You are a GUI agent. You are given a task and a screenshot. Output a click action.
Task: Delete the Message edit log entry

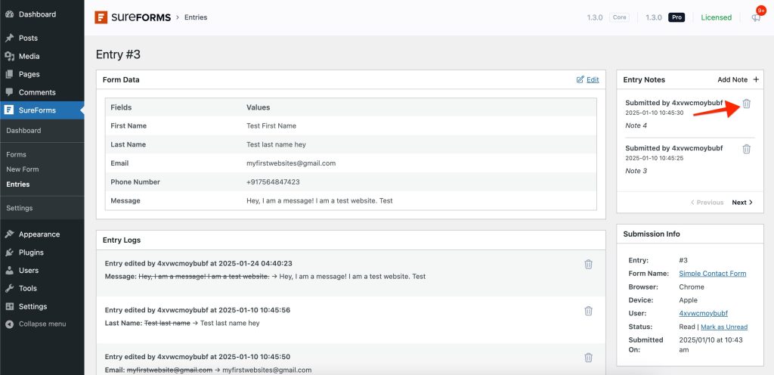588,264
